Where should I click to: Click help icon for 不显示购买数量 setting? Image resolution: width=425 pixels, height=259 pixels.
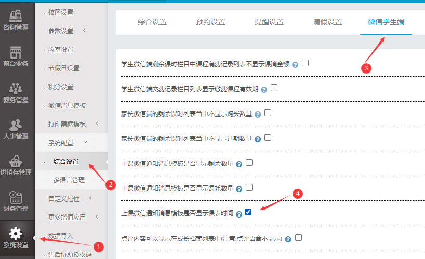click(258, 114)
